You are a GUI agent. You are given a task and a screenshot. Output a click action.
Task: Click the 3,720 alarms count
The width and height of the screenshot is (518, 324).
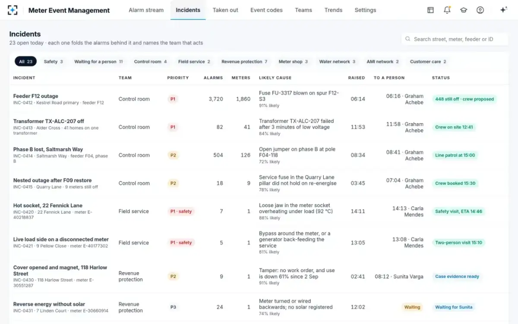216,99
